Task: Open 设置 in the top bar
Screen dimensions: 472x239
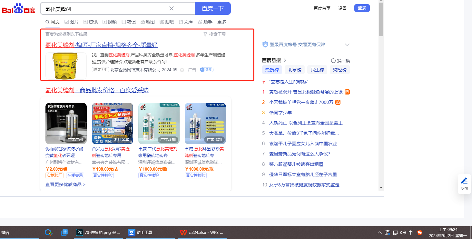Action: pyautogui.click(x=342, y=8)
